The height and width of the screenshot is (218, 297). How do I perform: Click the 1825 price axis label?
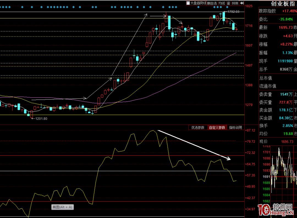coord(249,6)
